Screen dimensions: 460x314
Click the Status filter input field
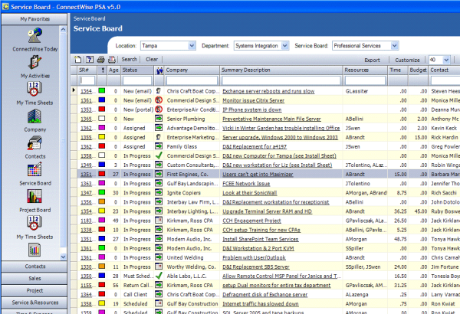[x=137, y=80]
